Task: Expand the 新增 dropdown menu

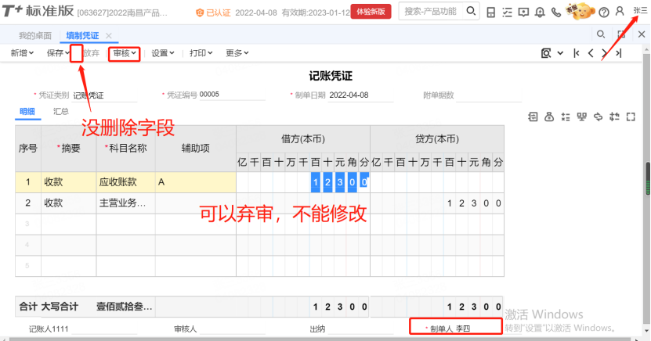Action: pyautogui.click(x=24, y=53)
